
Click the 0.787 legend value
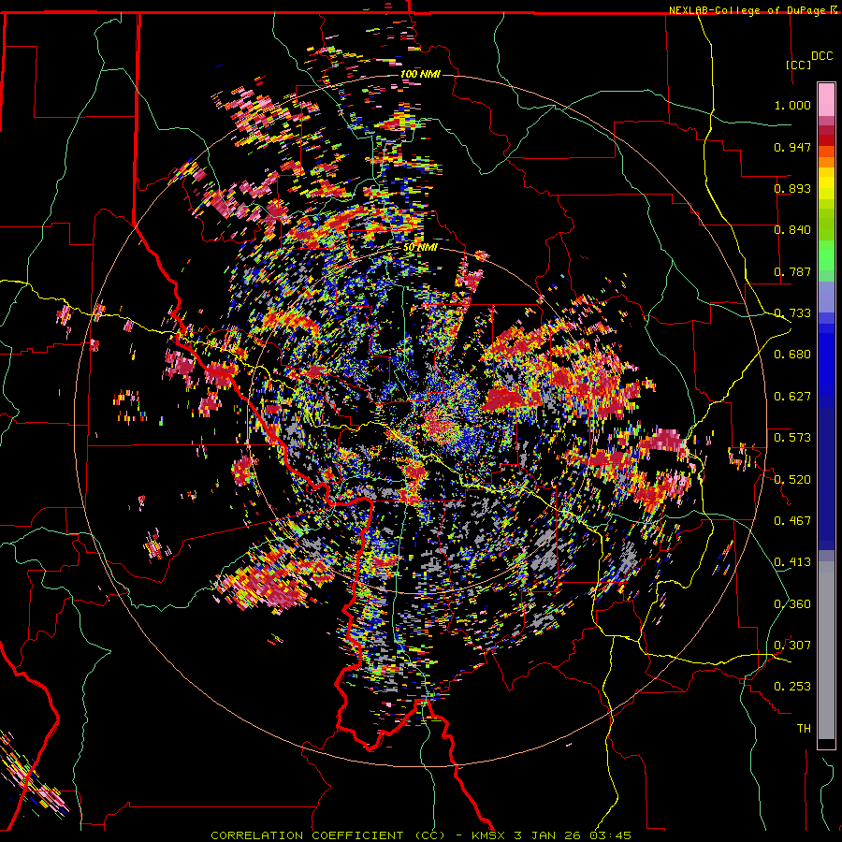(x=792, y=271)
